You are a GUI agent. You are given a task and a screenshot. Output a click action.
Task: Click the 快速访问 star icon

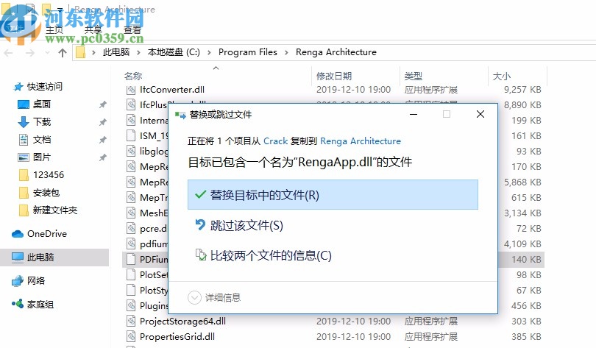tap(18, 87)
